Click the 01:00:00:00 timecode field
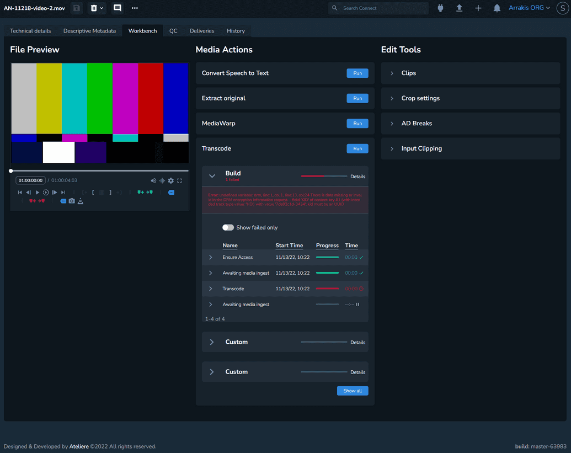Viewport: 571px width, 453px height. coord(30,180)
